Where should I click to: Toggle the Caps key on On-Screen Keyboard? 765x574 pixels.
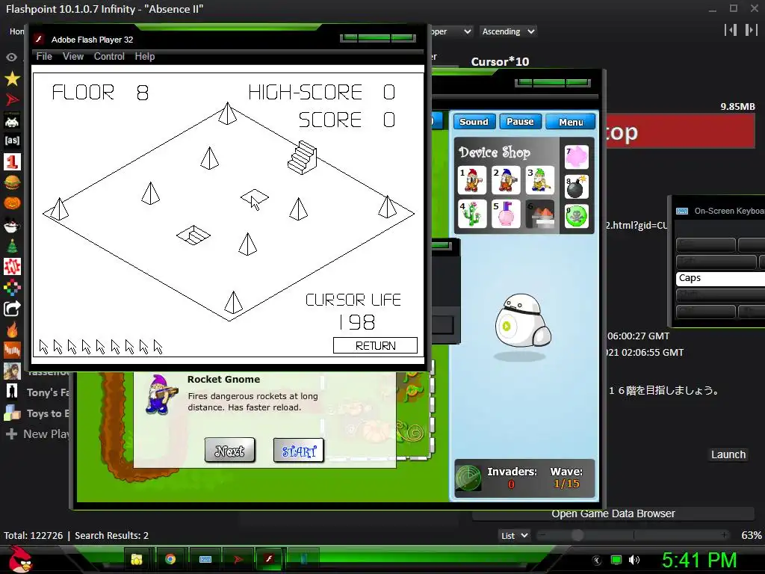click(721, 278)
